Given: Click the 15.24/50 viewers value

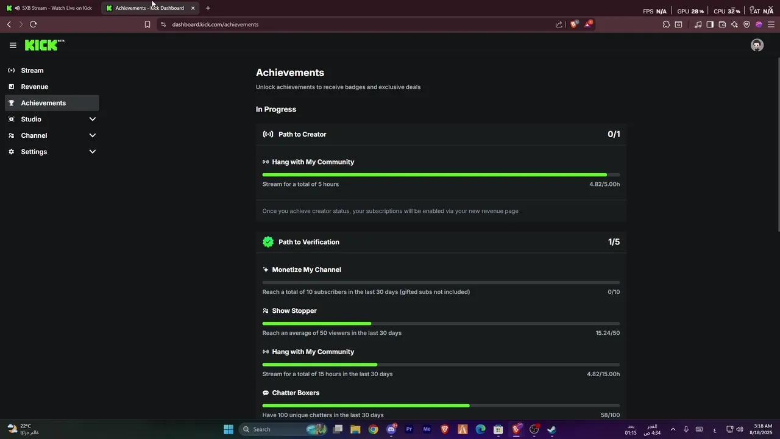Looking at the screenshot, I should point(608,333).
